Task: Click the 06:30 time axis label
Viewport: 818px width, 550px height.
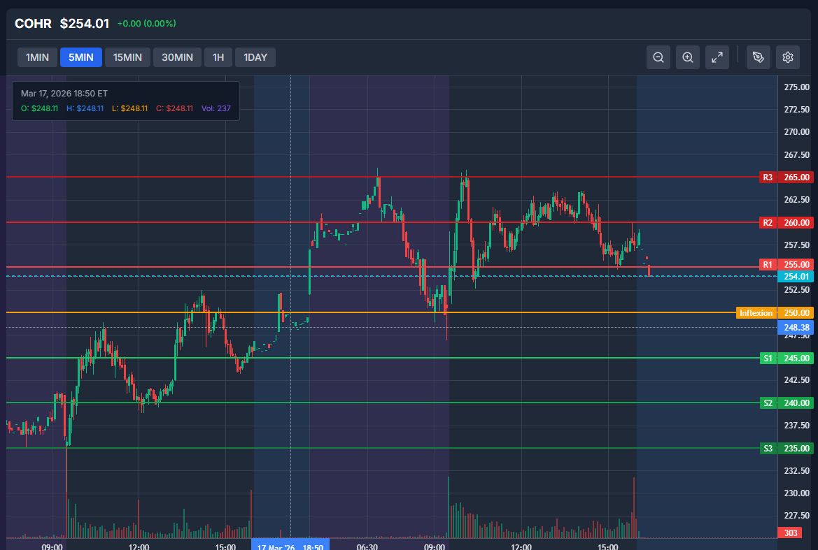Action: pyautogui.click(x=367, y=547)
